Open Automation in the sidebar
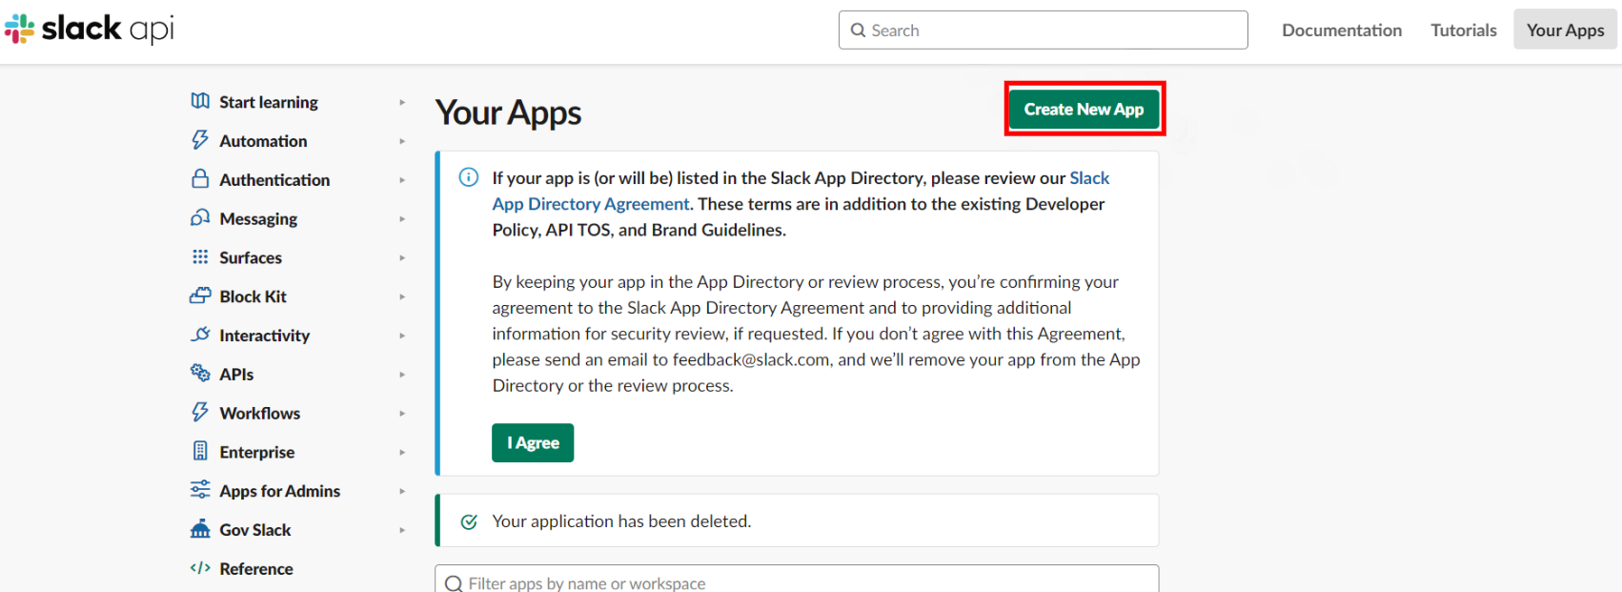The height and width of the screenshot is (592, 1622). pos(263,141)
